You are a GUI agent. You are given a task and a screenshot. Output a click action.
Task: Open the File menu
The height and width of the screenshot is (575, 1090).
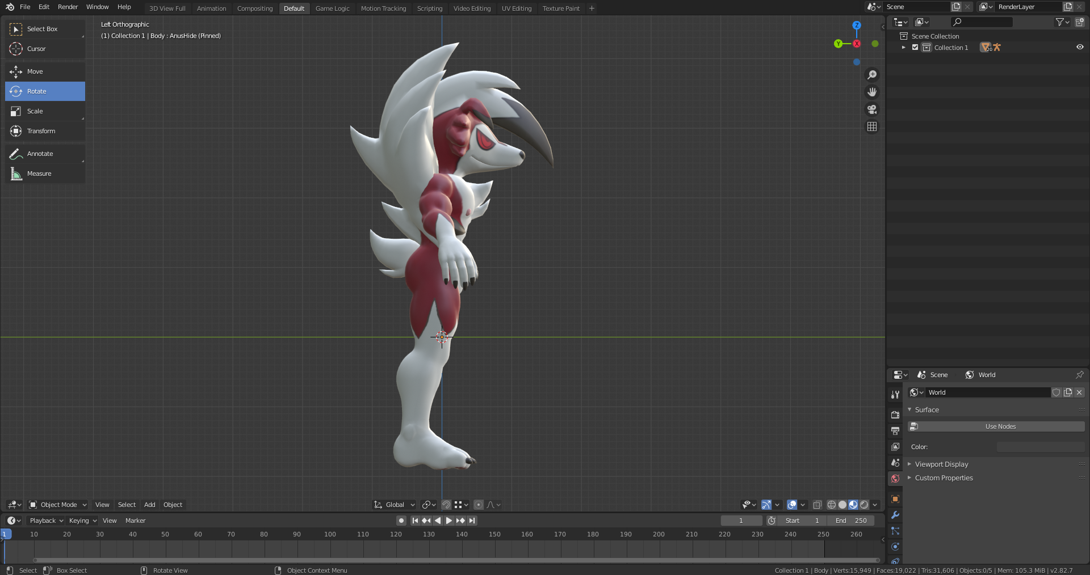[25, 7]
